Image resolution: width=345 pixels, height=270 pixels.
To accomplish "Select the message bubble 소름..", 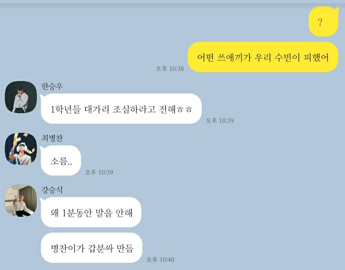I will (61, 161).
